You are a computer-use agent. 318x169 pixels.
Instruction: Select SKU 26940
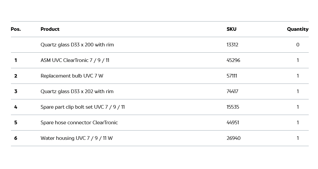(233, 138)
